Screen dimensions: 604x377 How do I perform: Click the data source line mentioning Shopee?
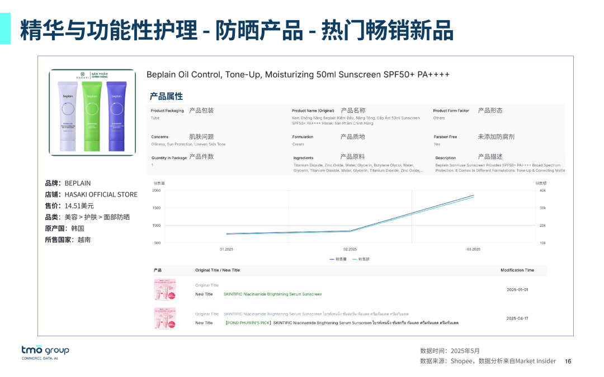coord(488,361)
